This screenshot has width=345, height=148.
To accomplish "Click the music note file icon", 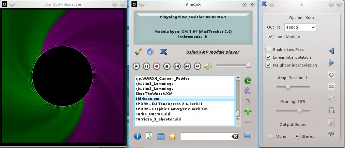I will 149,136.
